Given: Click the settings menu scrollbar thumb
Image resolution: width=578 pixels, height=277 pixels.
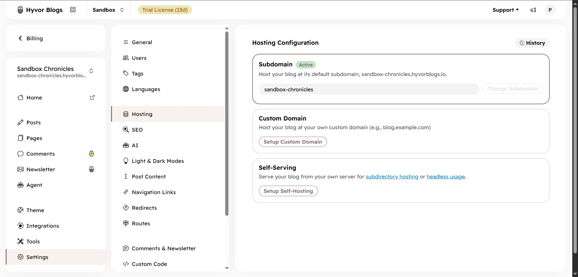Looking at the screenshot, I should click(227, 123).
